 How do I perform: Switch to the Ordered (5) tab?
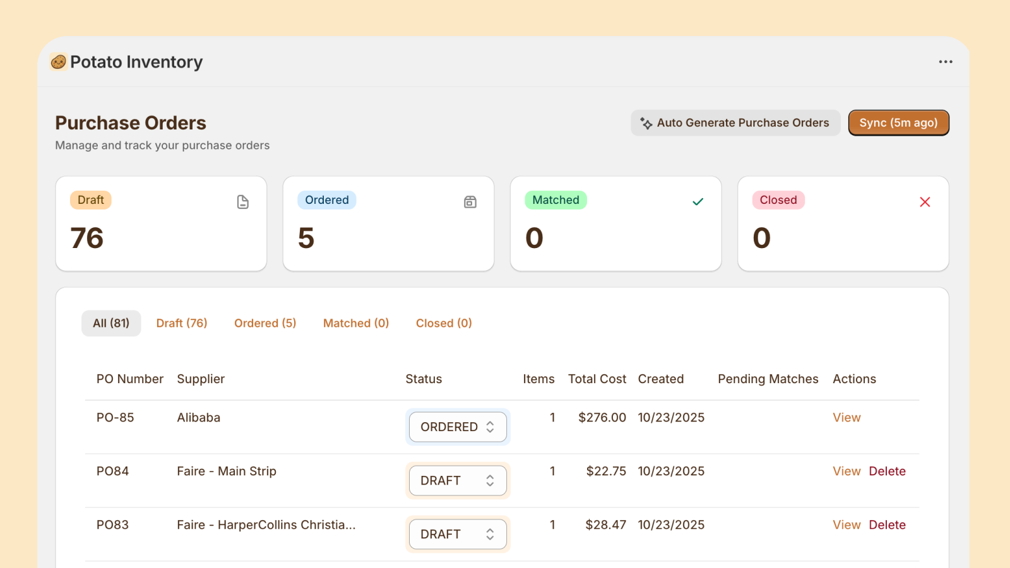[x=265, y=323]
